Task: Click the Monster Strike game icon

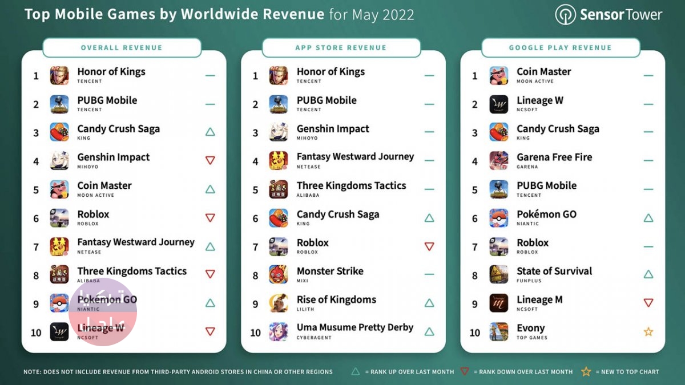Action: (x=278, y=274)
